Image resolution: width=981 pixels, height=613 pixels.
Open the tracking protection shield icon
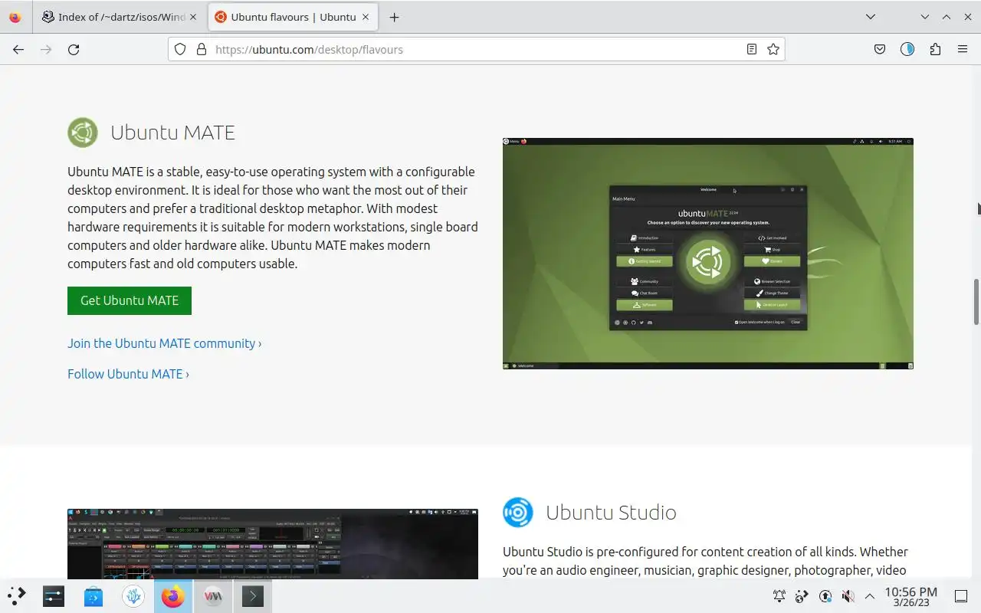[180, 49]
